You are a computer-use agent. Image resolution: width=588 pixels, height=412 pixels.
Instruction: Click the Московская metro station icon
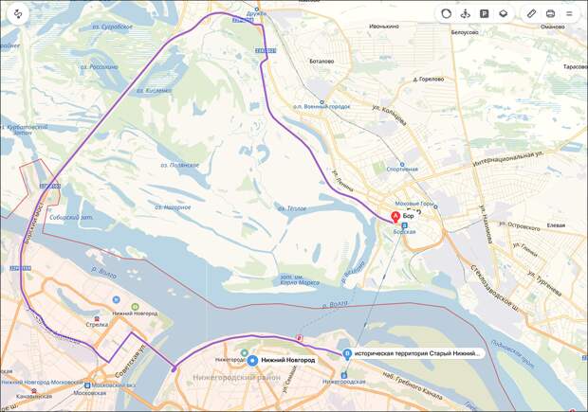87,385
